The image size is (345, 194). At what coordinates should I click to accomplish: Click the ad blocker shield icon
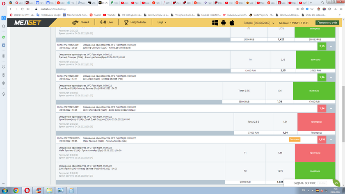pos(307,9)
